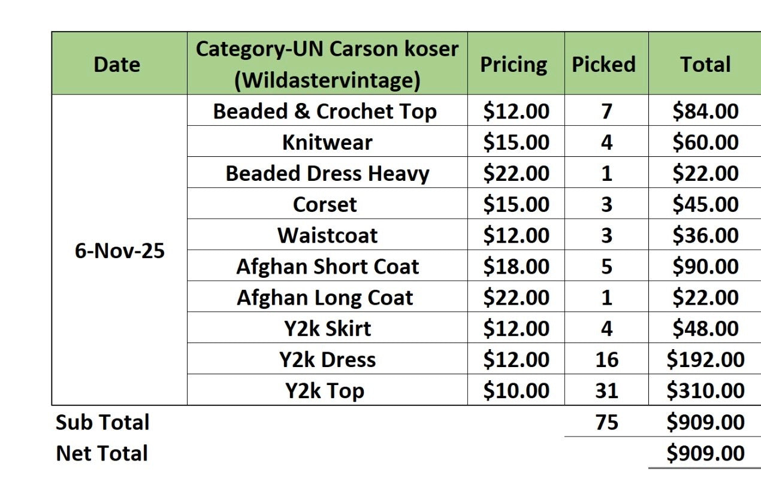Click the Afghan Long Coat cell

pyautogui.click(x=325, y=298)
